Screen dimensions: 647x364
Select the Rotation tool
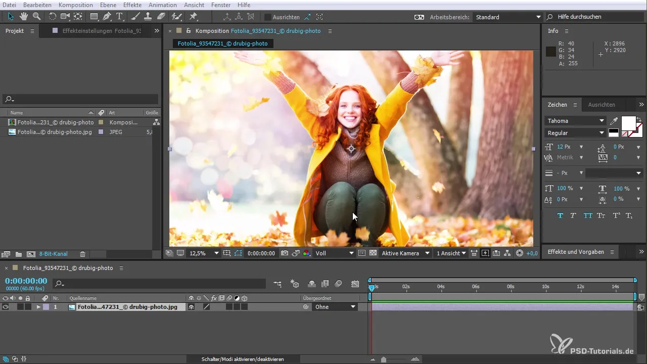tap(53, 17)
